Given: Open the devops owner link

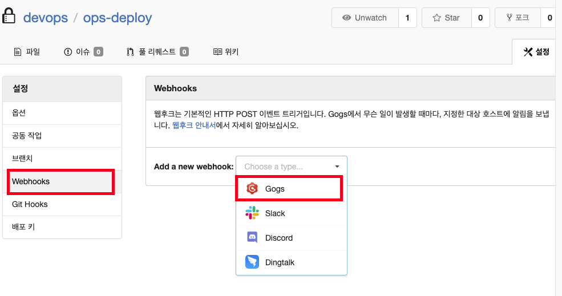Looking at the screenshot, I should (46, 18).
